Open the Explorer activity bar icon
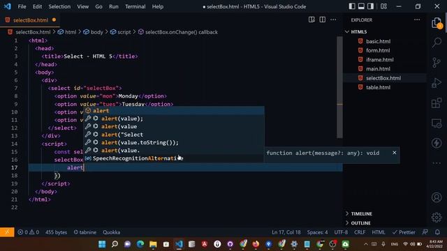 [x=437, y=23]
